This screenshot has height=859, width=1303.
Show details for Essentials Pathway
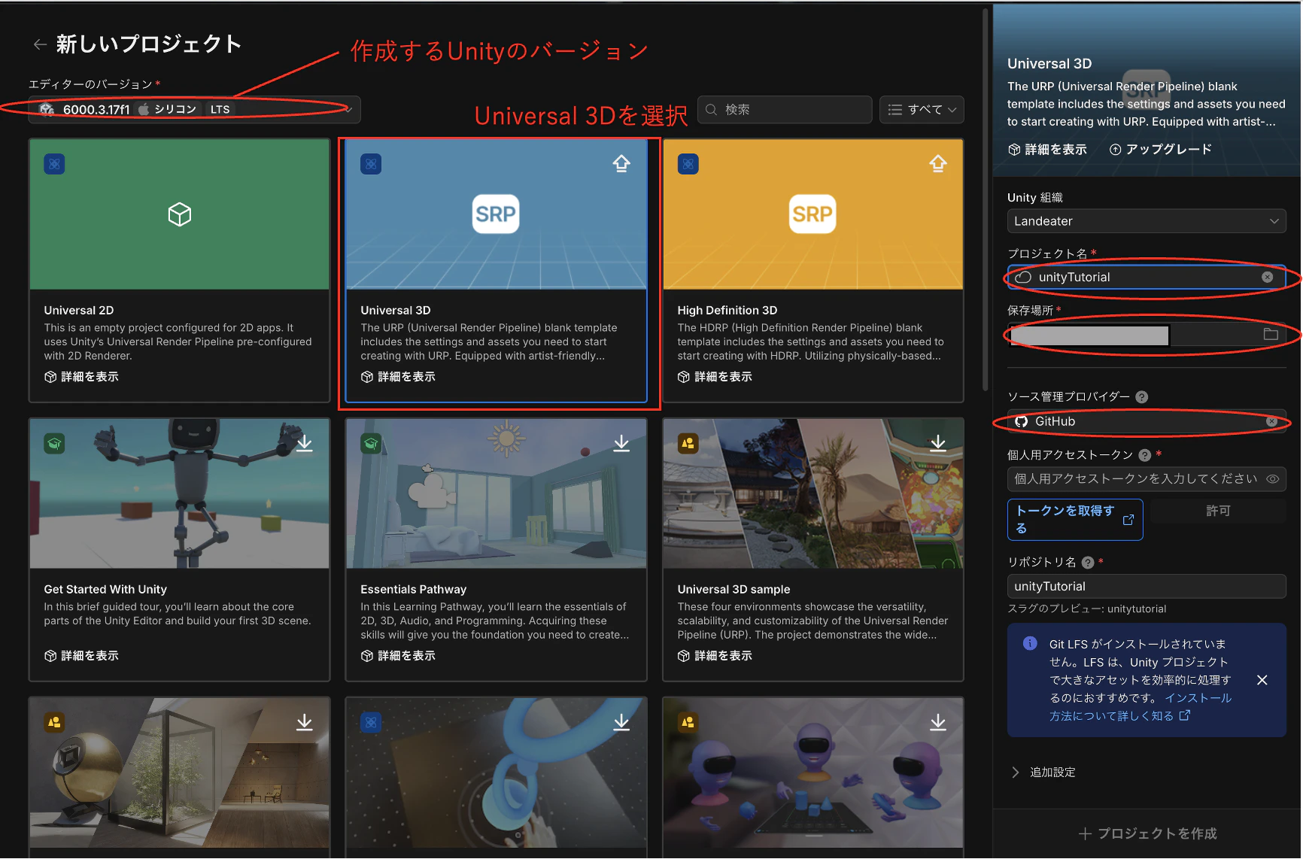(398, 656)
